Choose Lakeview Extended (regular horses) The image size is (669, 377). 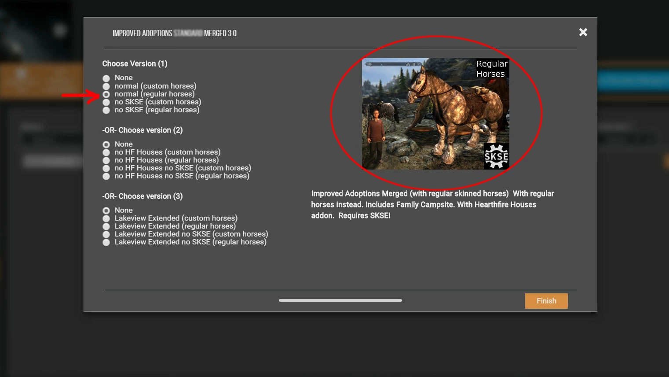pyautogui.click(x=106, y=226)
